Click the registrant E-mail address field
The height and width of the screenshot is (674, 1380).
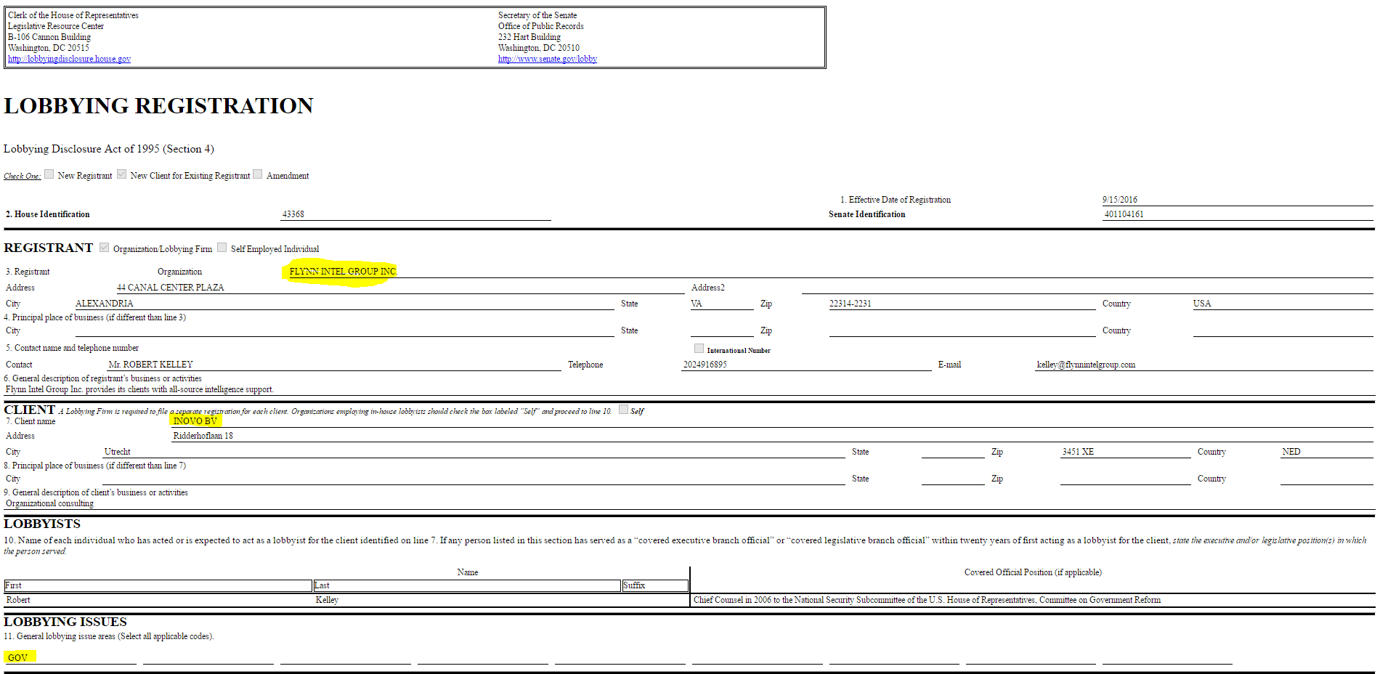coord(1086,364)
